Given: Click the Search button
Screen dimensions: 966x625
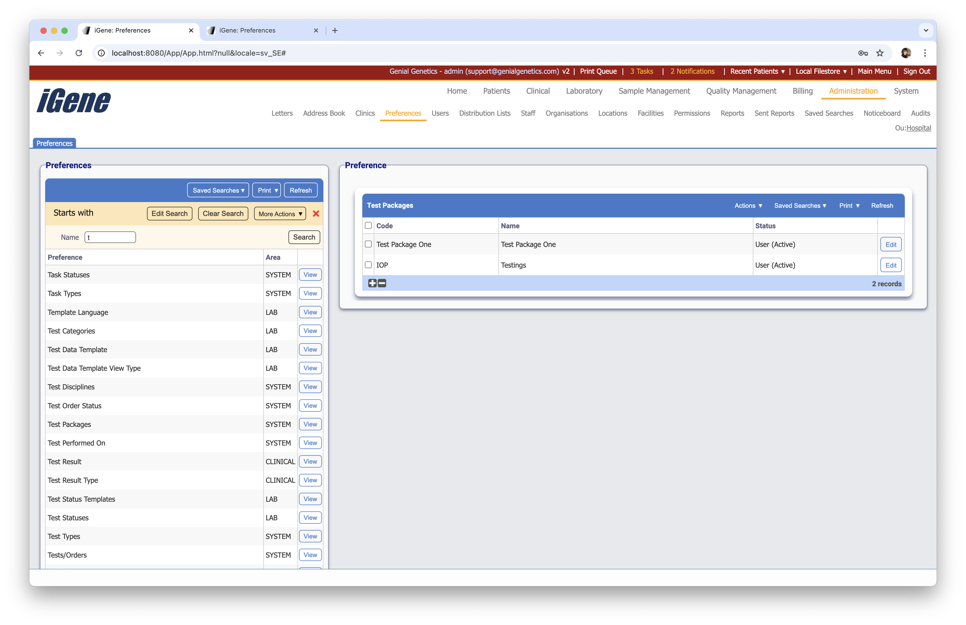Looking at the screenshot, I should pyautogui.click(x=304, y=237).
